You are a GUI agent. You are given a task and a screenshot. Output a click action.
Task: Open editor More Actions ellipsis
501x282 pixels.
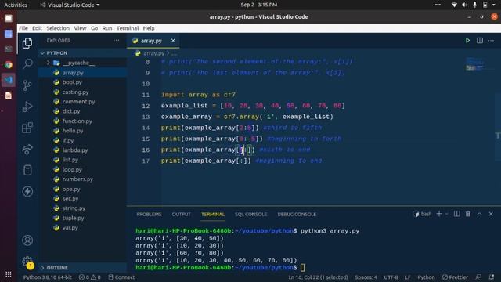tap(491, 40)
